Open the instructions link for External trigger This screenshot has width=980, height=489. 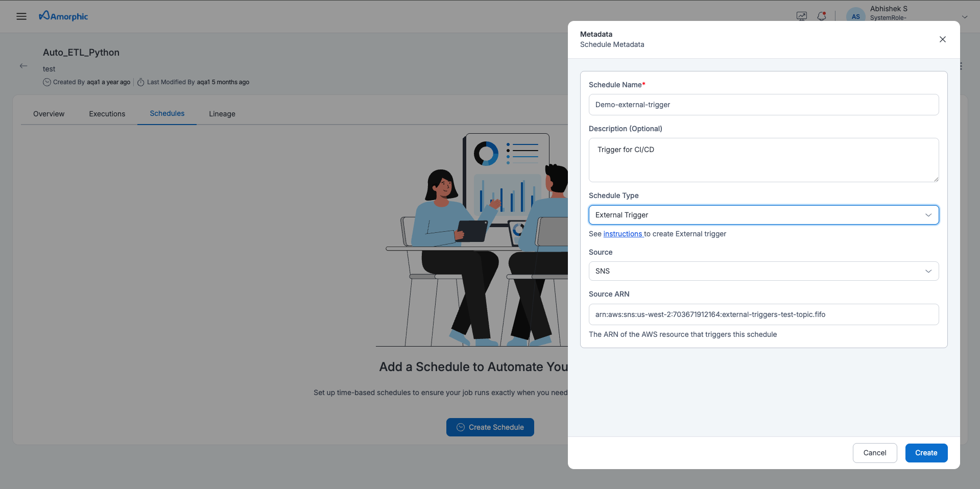tap(623, 234)
